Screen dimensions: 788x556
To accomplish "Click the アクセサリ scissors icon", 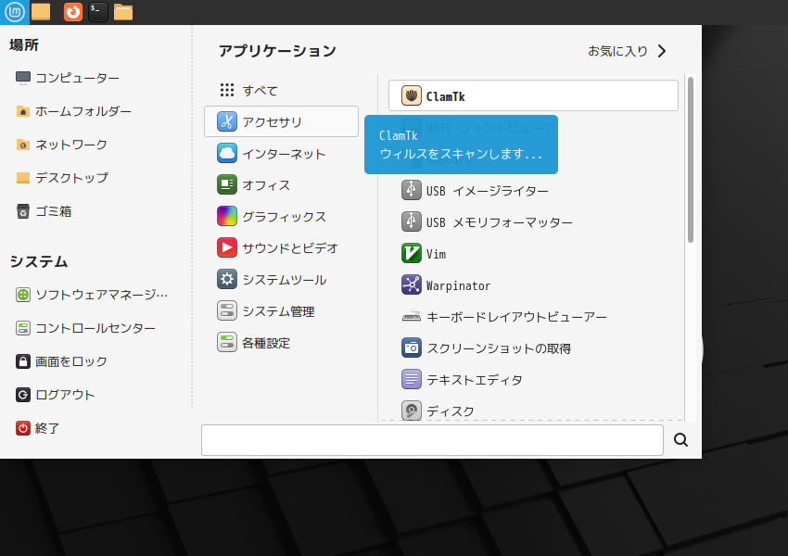I will (227, 121).
